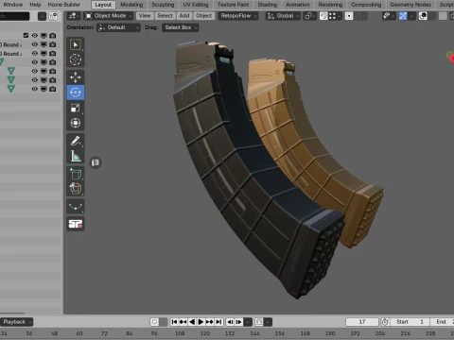Open the gizmo options dropdown arrow

(411, 16)
